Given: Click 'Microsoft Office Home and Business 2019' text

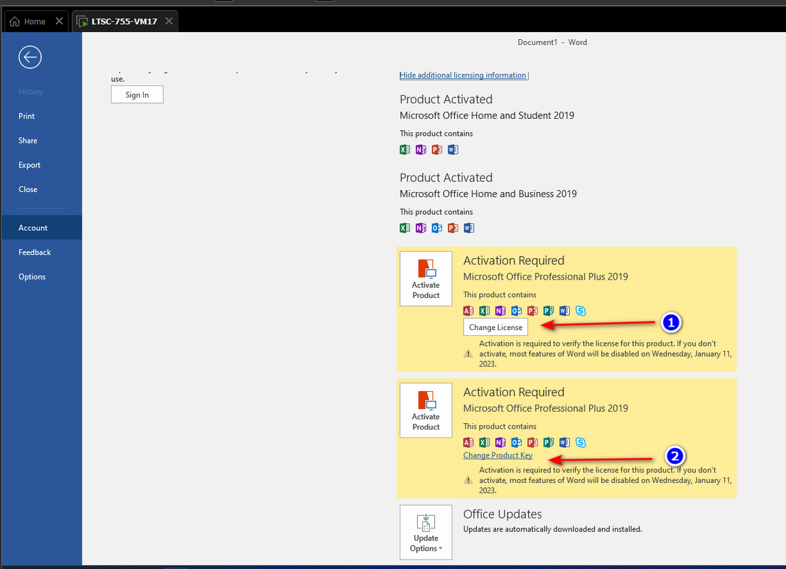Looking at the screenshot, I should click(x=488, y=193).
